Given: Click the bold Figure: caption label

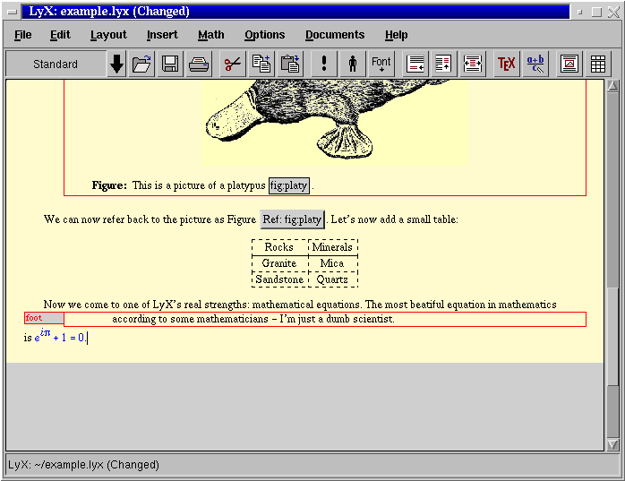Looking at the screenshot, I should pos(109,185).
